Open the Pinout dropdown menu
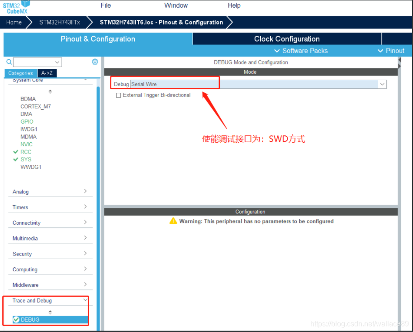Viewport: 413px width, 332px height. click(x=391, y=51)
